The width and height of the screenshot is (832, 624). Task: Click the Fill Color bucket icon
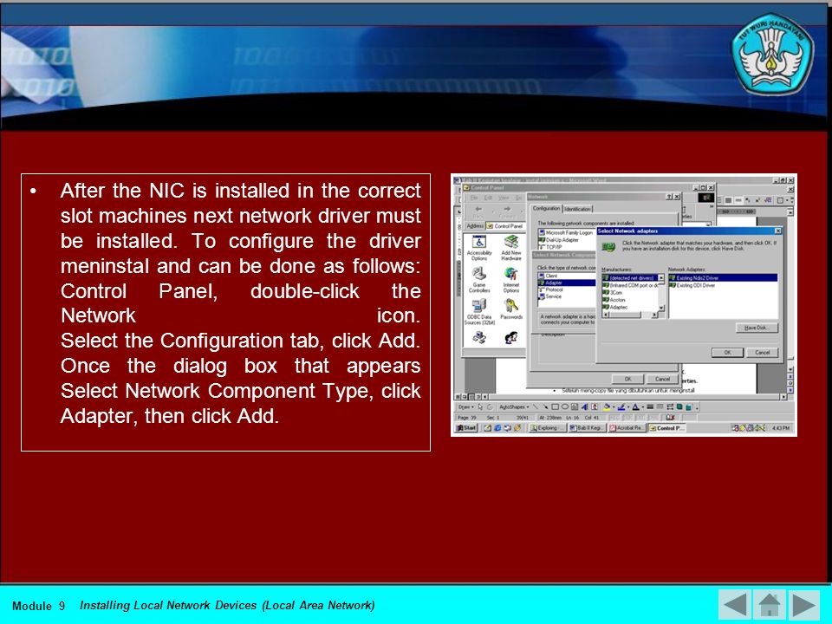(x=607, y=407)
